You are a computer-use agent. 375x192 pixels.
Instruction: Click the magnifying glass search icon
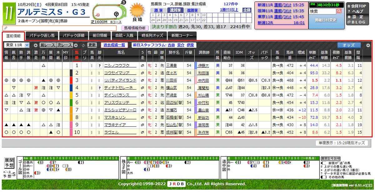[x=339, y=11]
